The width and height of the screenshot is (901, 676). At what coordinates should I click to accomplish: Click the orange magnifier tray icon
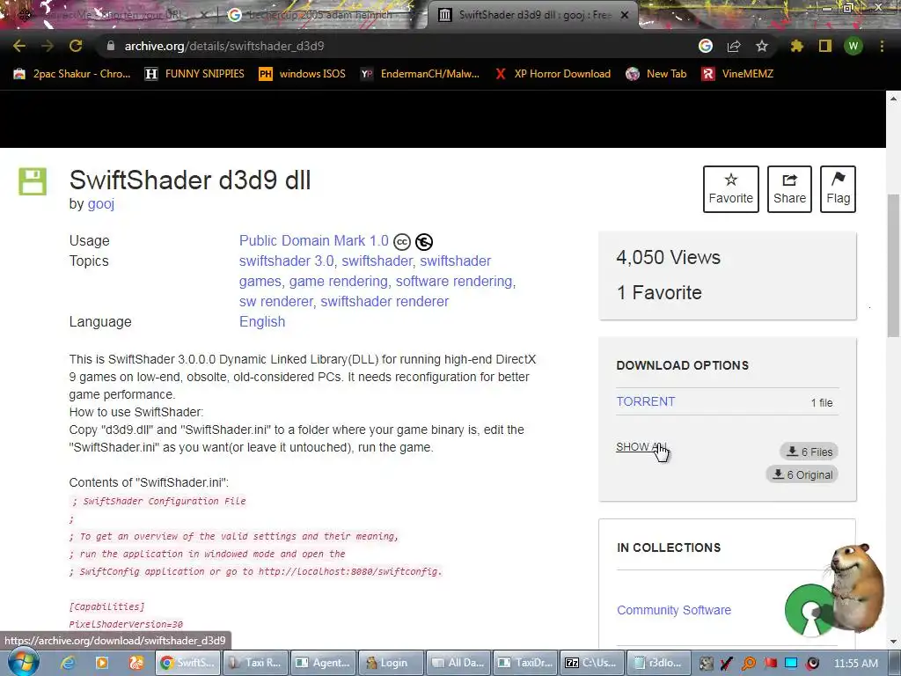[x=748, y=664]
